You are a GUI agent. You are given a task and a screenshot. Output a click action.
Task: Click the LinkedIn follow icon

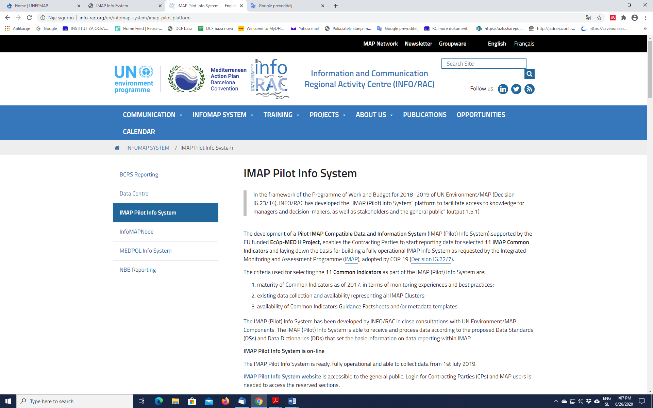503,89
